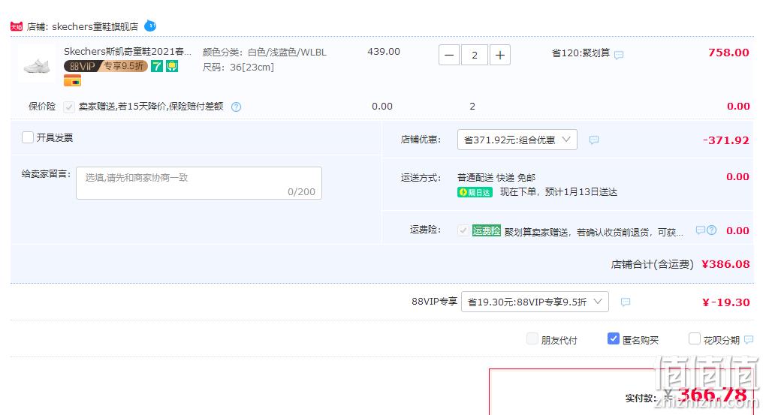Click the subtotal 758.00

pyautogui.click(x=728, y=53)
